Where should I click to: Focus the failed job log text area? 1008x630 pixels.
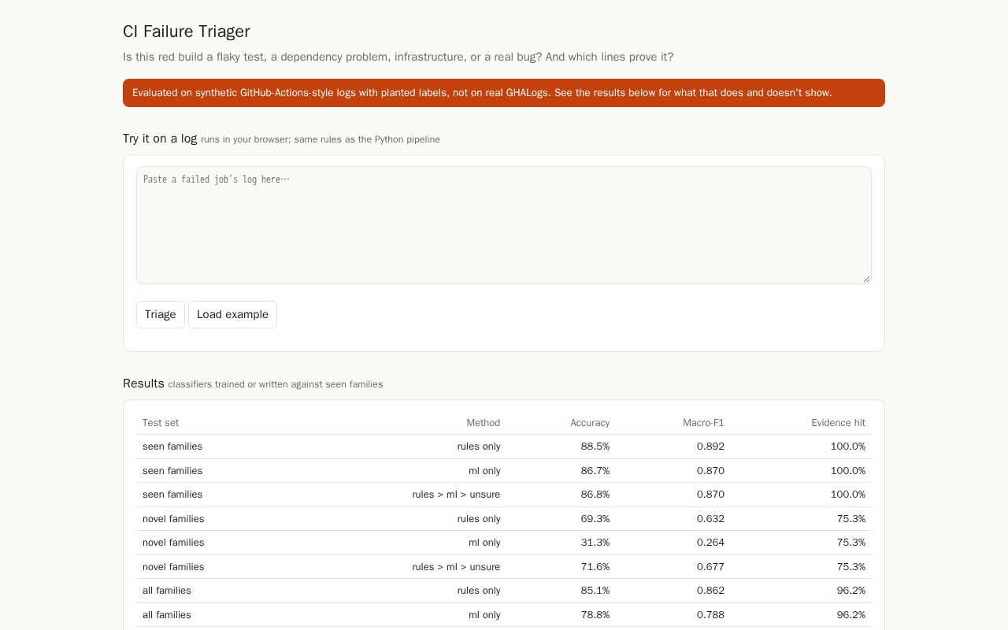point(504,225)
